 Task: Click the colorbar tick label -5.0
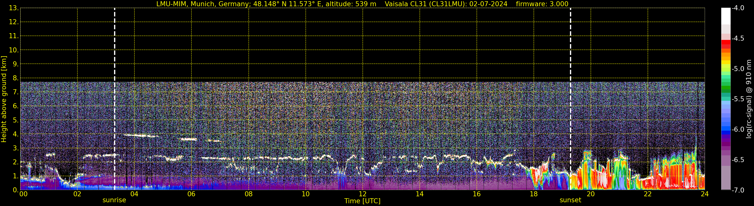pyautogui.click(x=738, y=69)
